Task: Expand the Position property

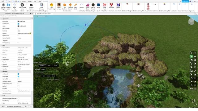Action: (1, 64)
